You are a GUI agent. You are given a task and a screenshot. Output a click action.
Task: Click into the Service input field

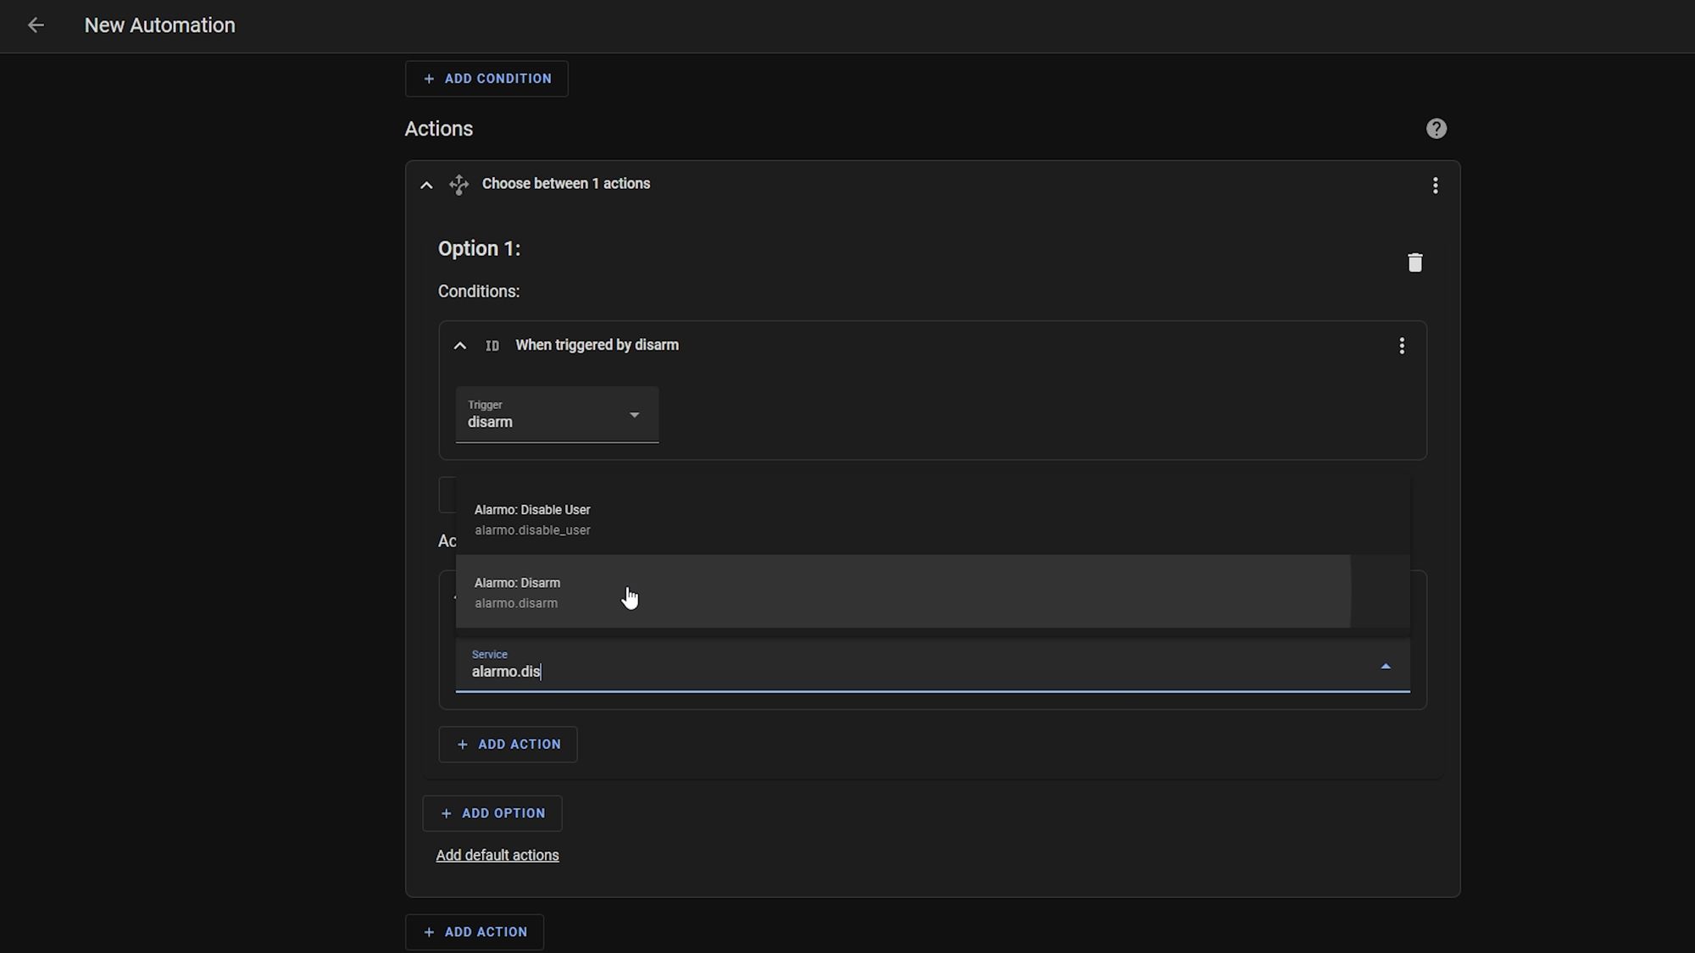coord(932,666)
